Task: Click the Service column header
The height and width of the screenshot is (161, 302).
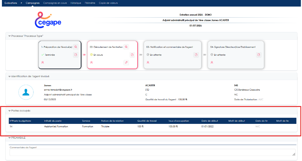Action: click(86, 121)
